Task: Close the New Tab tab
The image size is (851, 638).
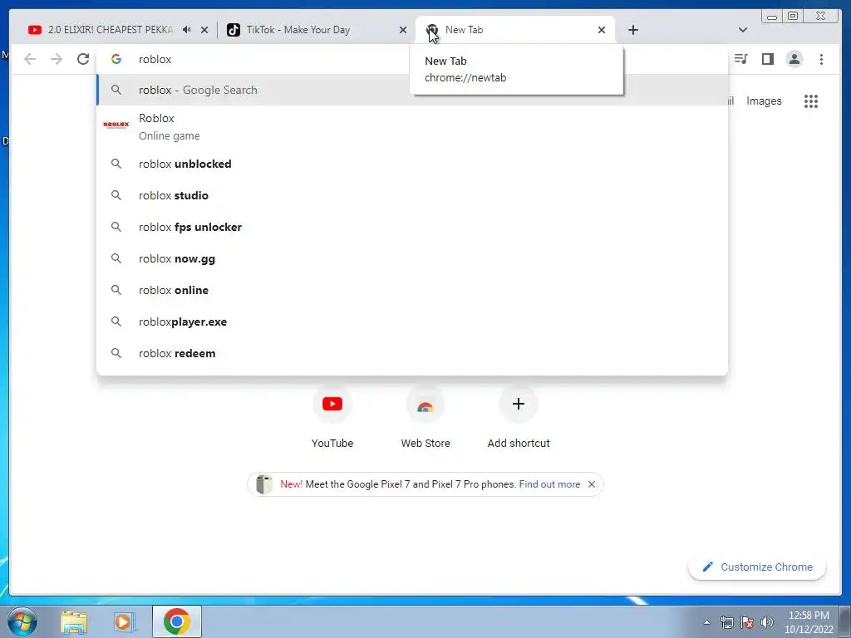Action: pyautogui.click(x=602, y=30)
